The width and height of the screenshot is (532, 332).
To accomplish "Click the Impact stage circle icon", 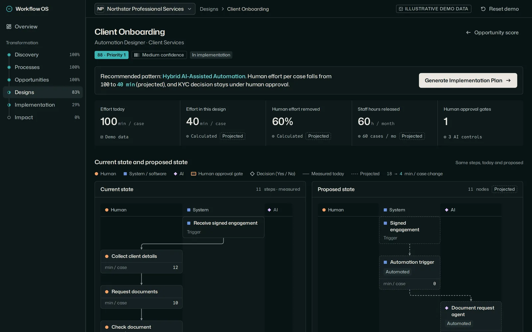I will click(x=9, y=118).
